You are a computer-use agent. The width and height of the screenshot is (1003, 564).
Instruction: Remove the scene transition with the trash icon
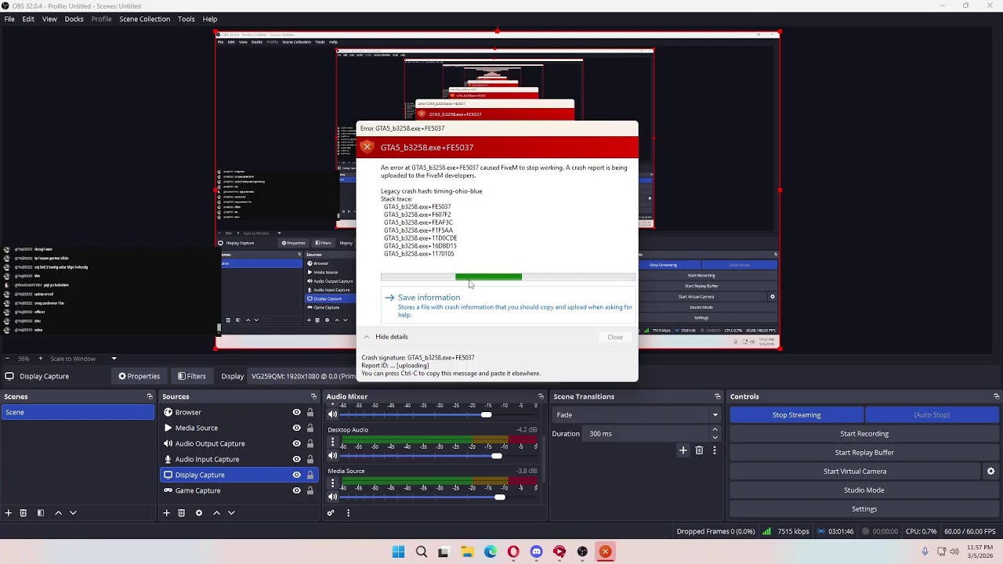[699, 450]
